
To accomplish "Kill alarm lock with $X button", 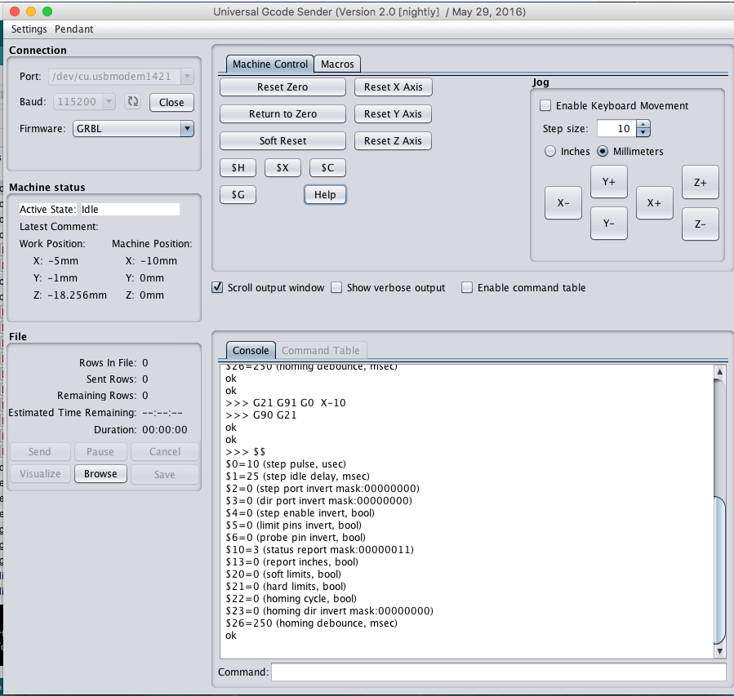I will [x=282, y=168].
